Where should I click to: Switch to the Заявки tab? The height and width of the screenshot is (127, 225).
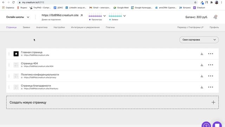pyautogui.click(x=26, y=28)
